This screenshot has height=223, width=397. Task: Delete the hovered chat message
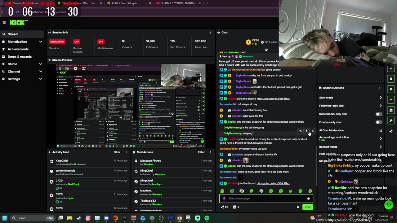pos(312,131)
